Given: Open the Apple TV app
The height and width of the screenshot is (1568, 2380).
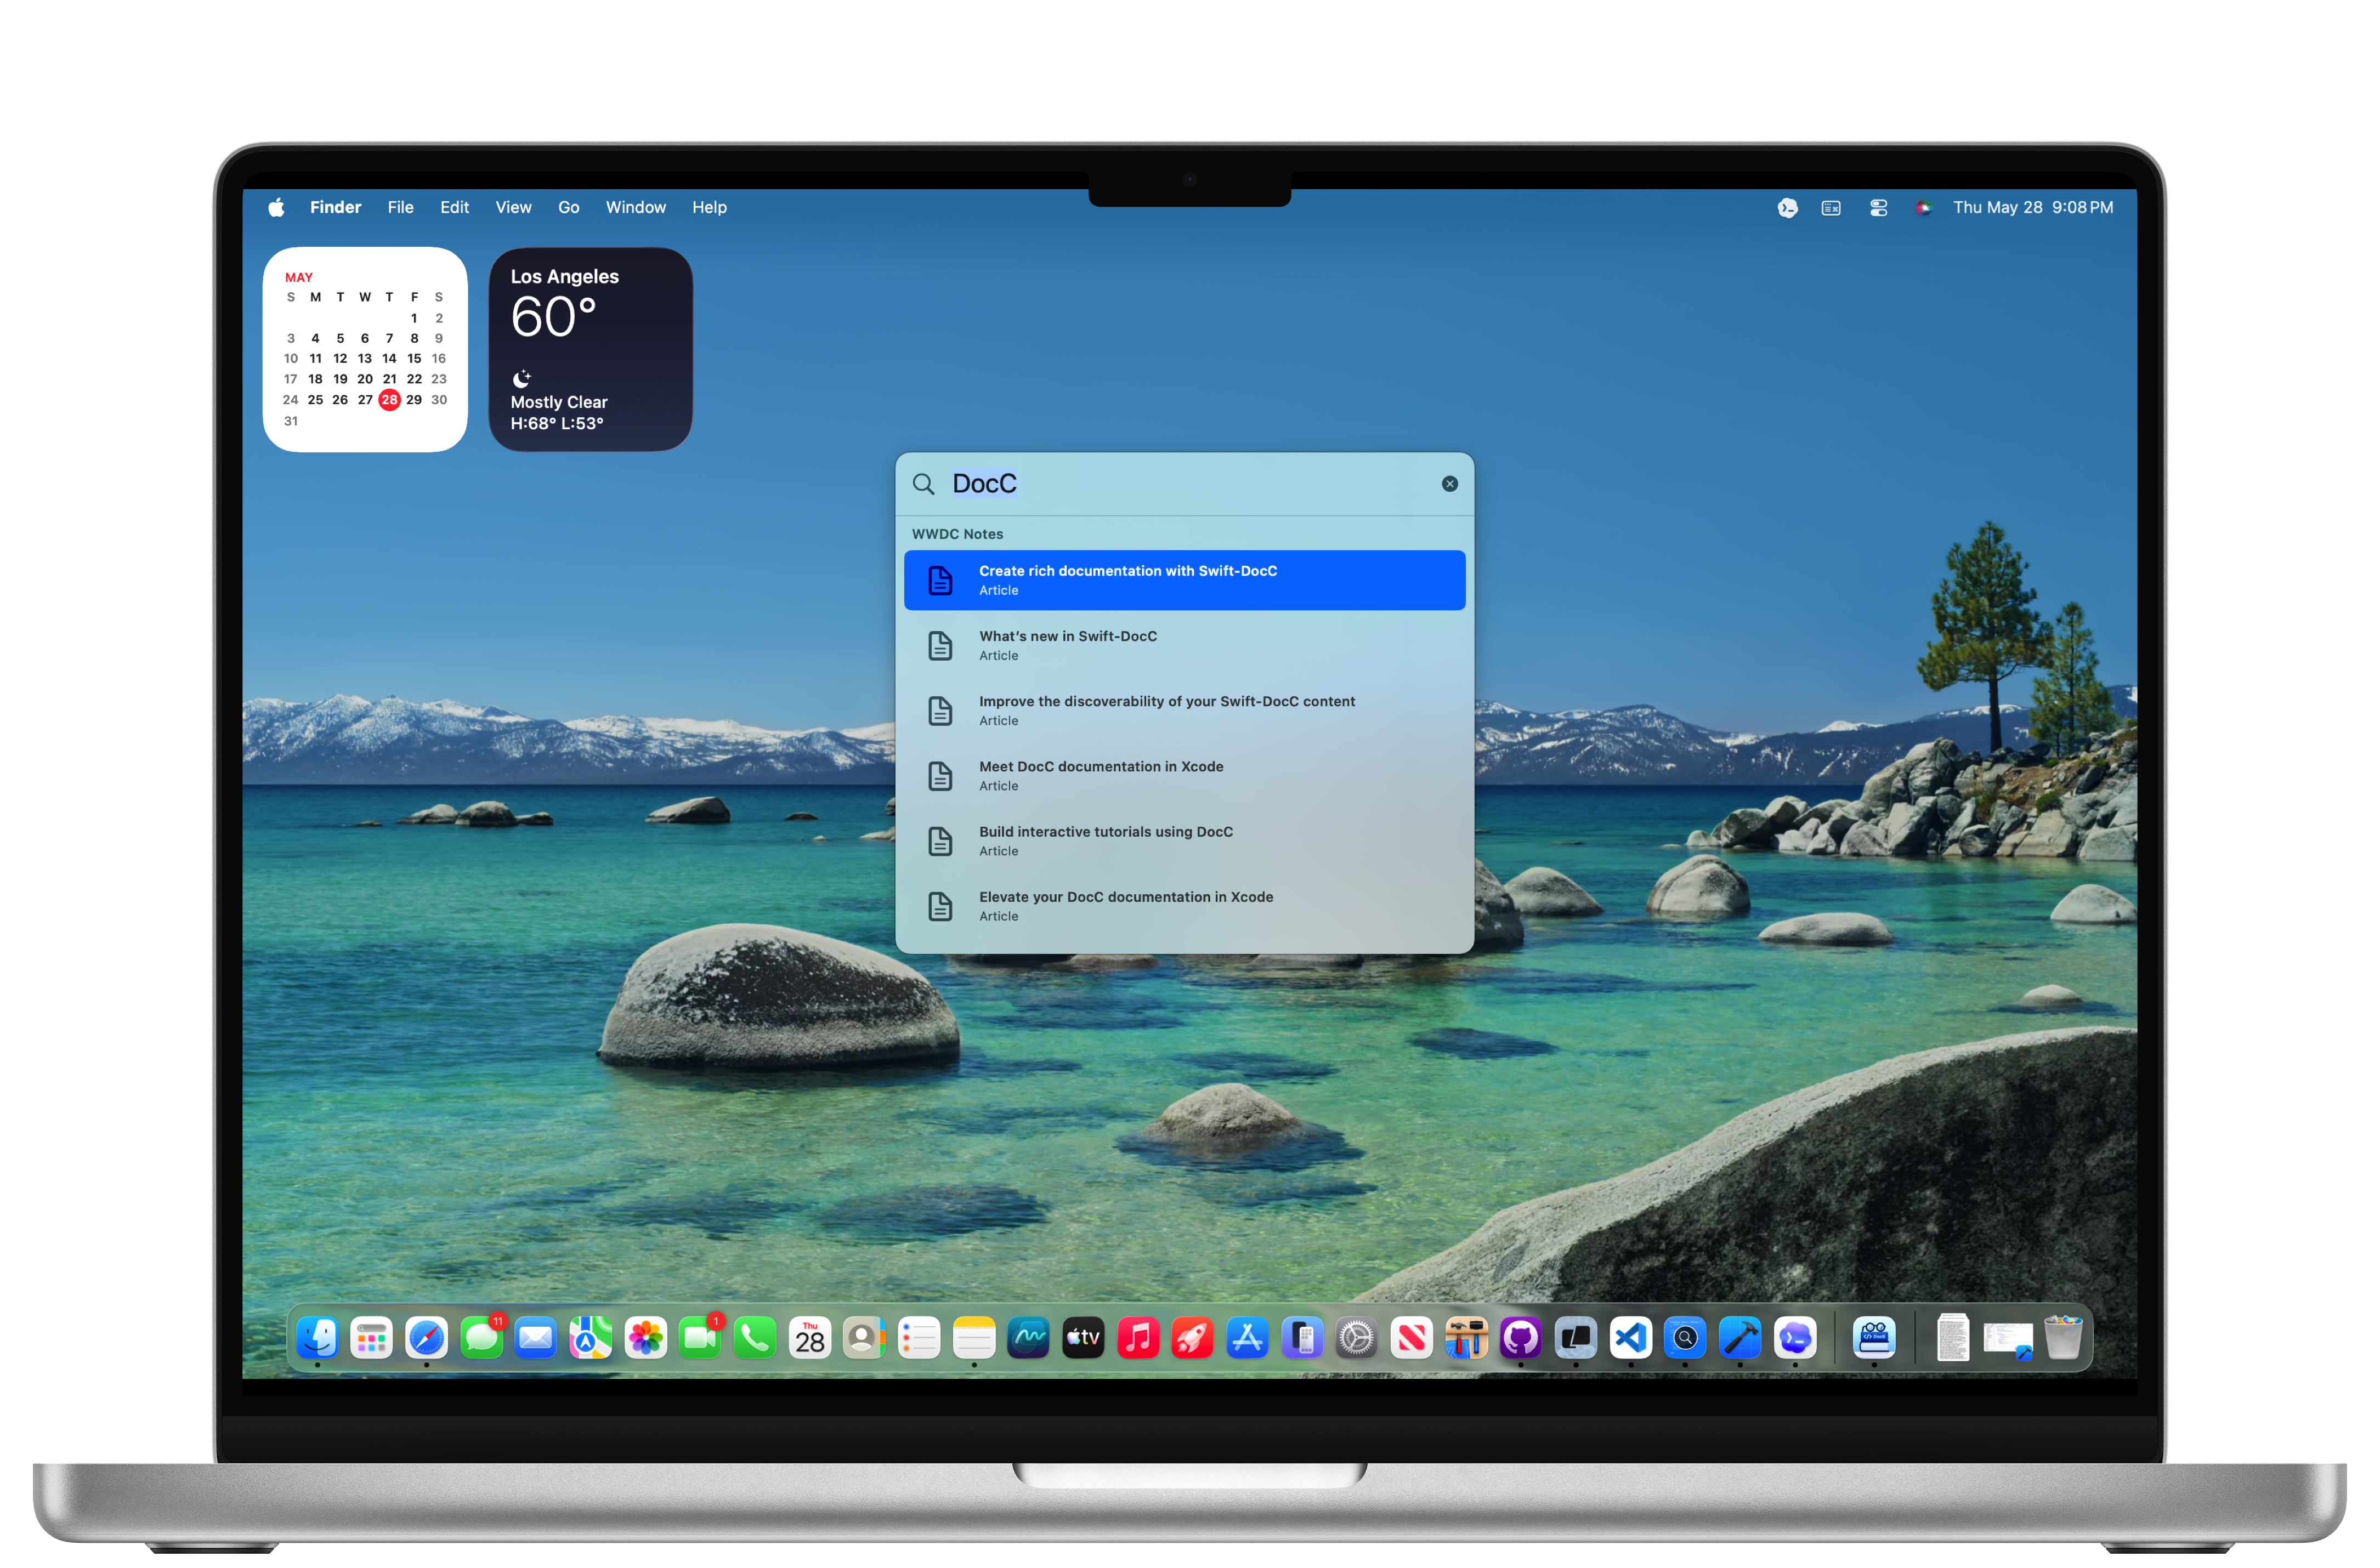Looking at the screenshot, I should coord(1083,1337).
